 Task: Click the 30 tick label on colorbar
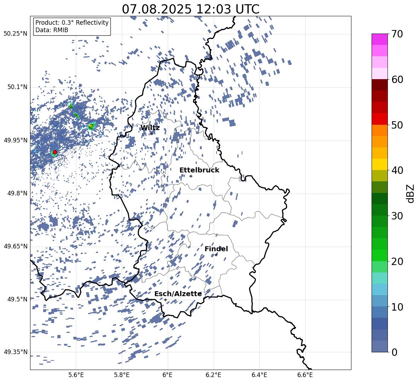click(397, 216)
